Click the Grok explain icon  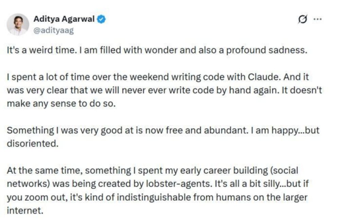(301, 20)
